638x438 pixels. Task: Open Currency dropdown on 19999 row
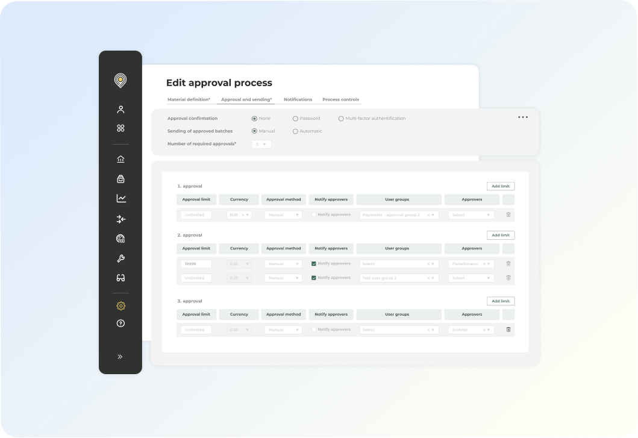click(239, 264)
